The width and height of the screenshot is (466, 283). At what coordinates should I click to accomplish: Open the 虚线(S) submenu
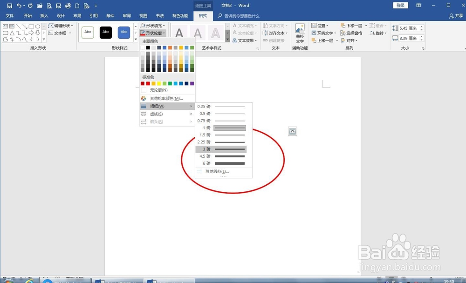click(167, 114)
